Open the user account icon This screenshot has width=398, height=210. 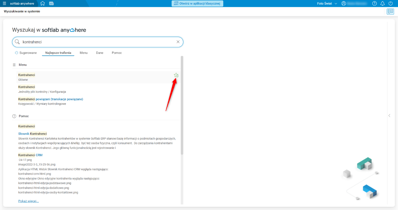[343, 3]
